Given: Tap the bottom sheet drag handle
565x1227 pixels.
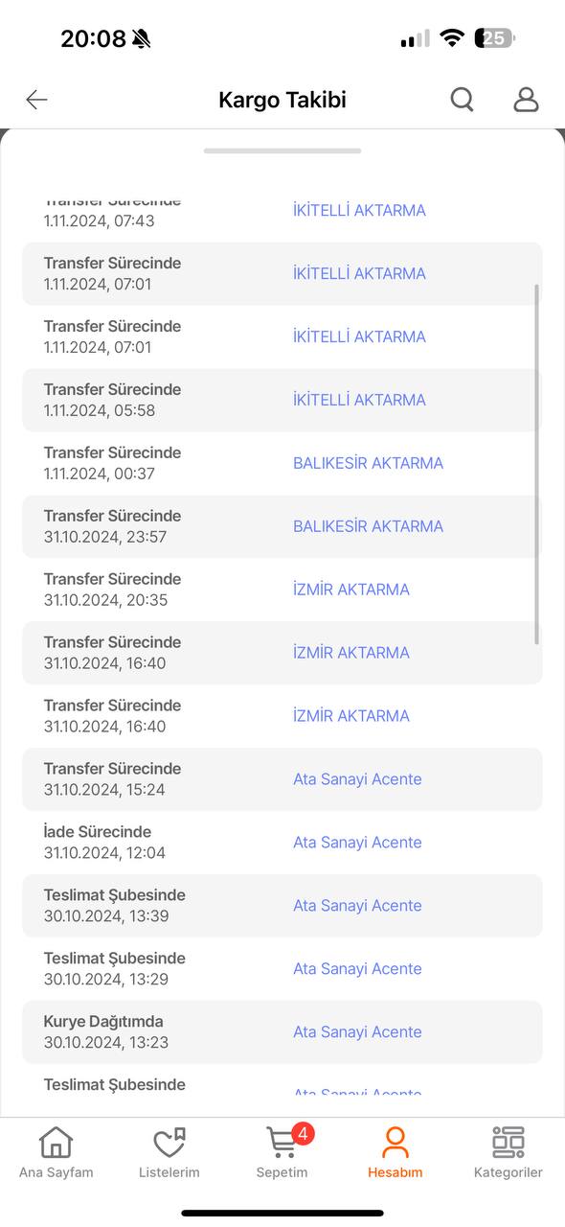Looking at the screenshot, I should 282,150.
